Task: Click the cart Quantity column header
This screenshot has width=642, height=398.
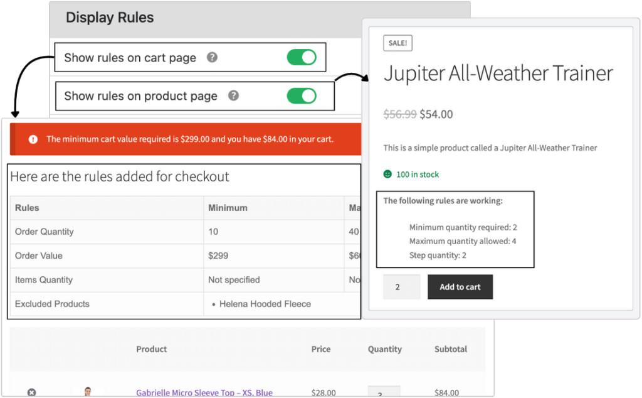Action: click(x=384, y=349)
